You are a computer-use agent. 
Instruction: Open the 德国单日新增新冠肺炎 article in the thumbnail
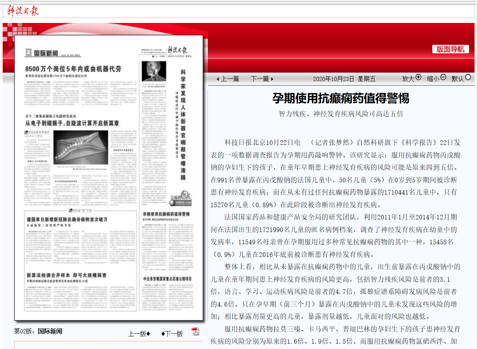(x=67, y=219)
